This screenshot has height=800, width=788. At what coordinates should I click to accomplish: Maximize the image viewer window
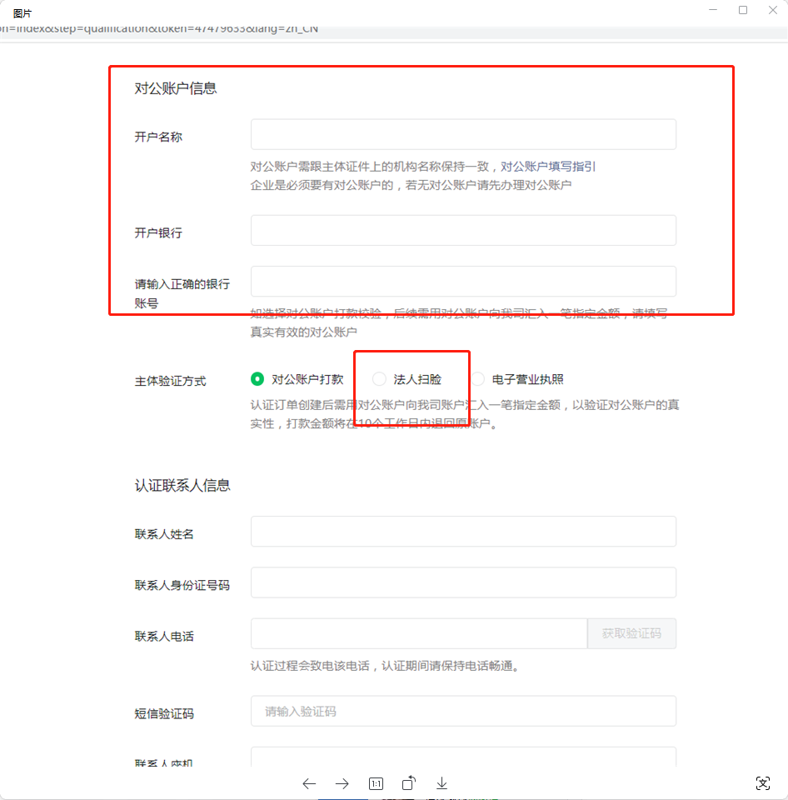click(743, 10)
